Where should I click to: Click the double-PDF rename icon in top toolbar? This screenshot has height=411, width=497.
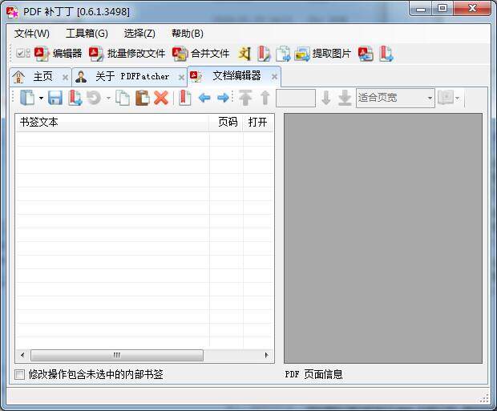366,54
